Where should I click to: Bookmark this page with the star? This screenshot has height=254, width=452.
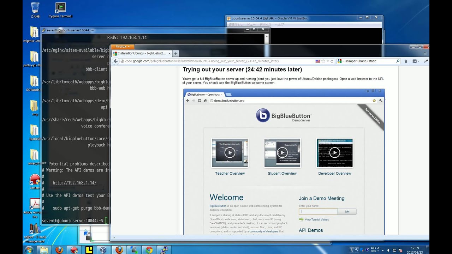[x=323, y=61]
